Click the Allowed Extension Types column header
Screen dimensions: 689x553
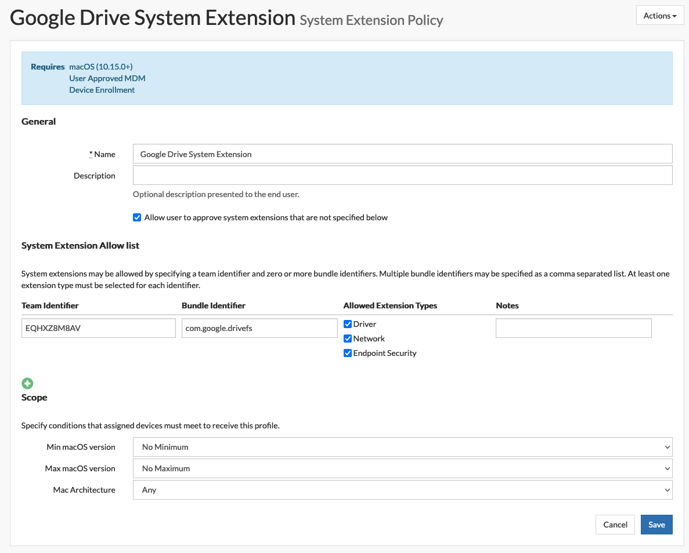click(x=390, y=305)
